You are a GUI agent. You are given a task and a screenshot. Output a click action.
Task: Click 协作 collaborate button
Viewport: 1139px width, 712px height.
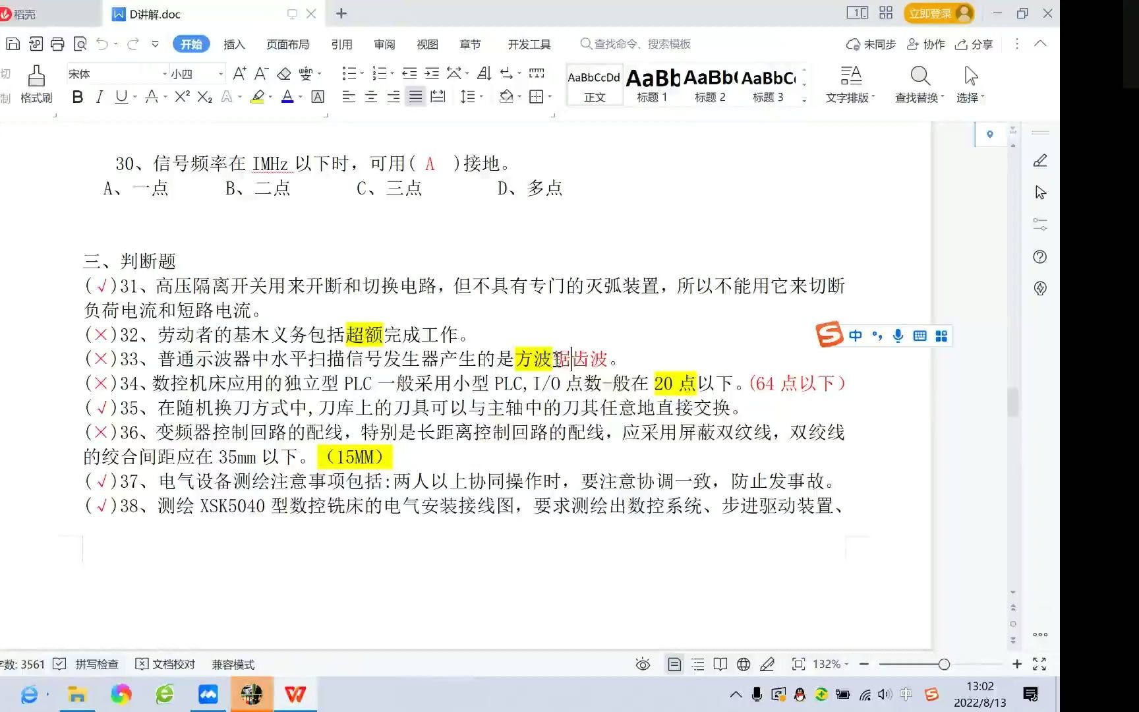click(x=926, y=44)
